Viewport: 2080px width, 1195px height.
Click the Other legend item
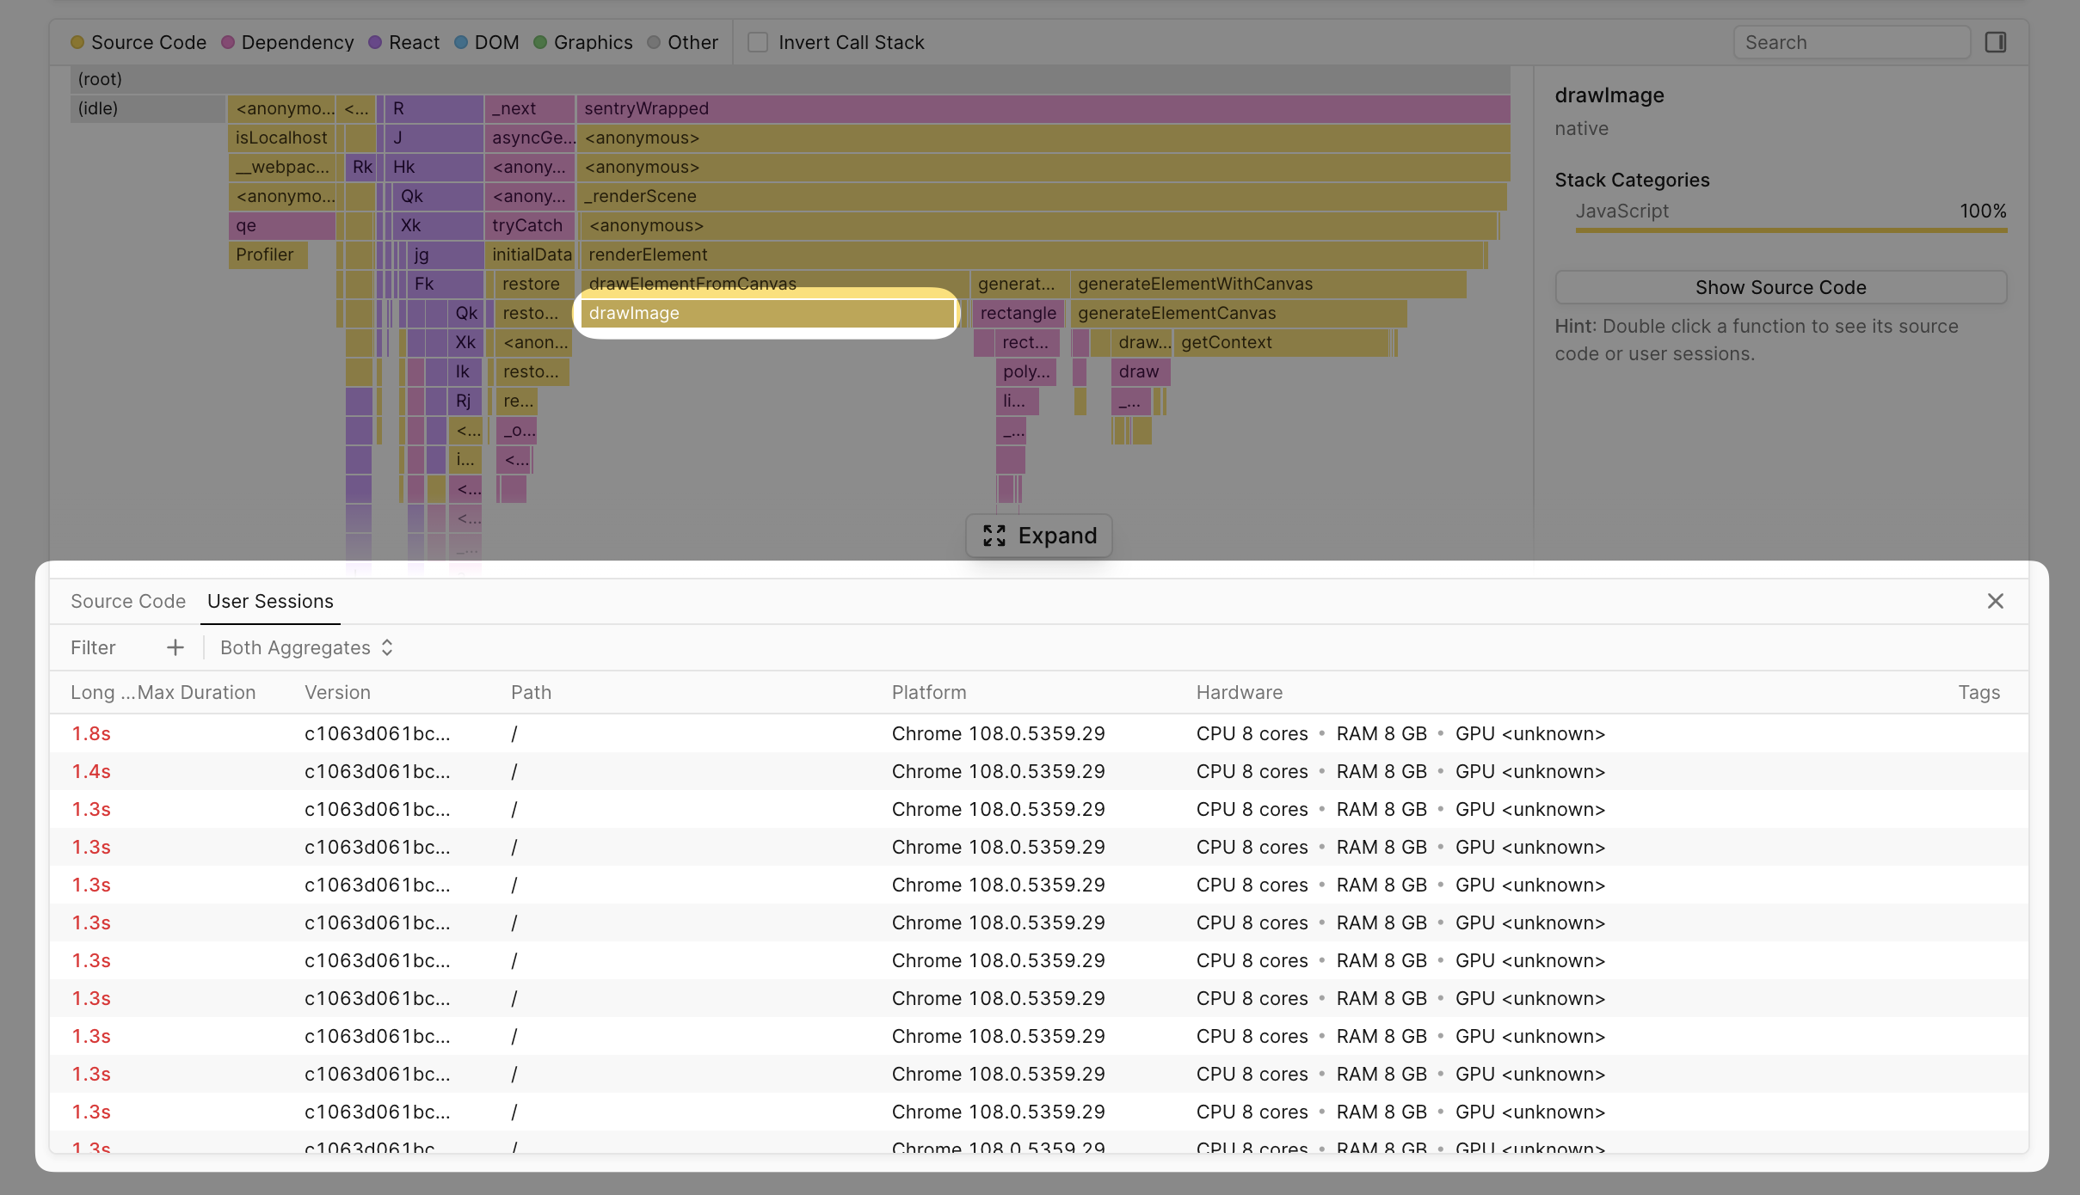(683, 42)
